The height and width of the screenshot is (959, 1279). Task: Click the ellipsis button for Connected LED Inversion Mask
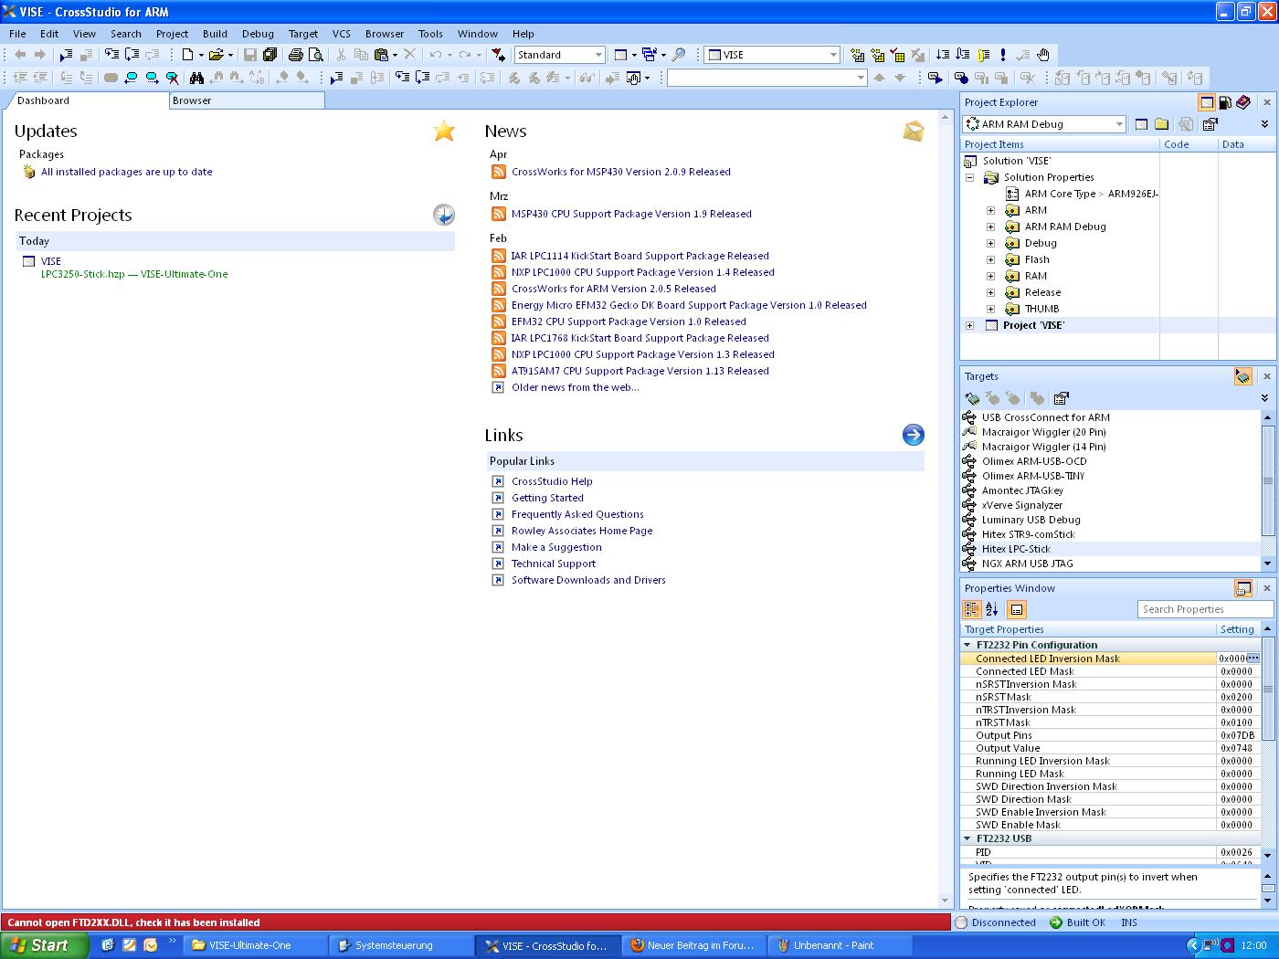[1253, 659]
